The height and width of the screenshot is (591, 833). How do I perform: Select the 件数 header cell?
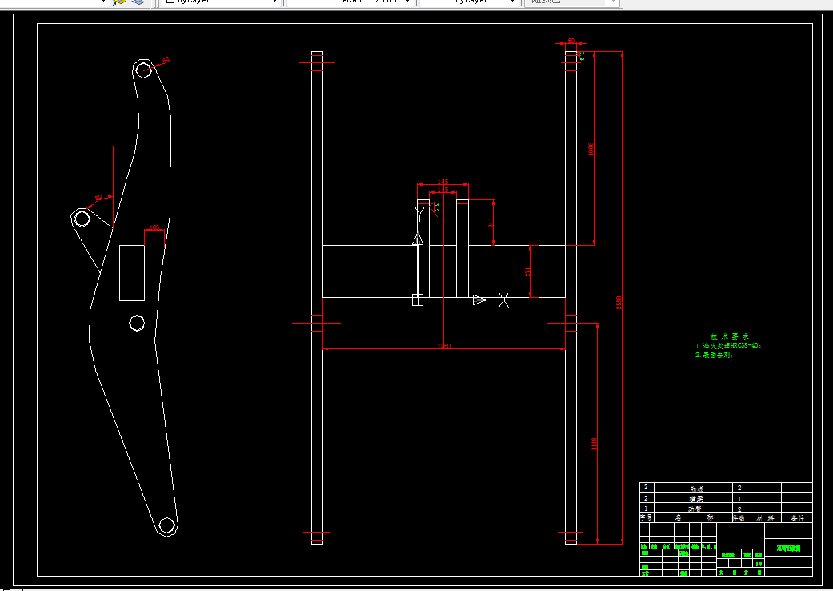pos(739,517)
